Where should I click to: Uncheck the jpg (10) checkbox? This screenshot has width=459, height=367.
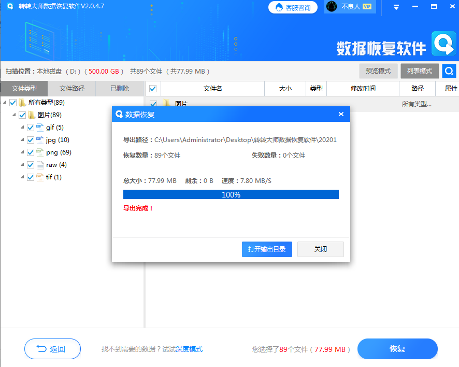tap(30, 139)
